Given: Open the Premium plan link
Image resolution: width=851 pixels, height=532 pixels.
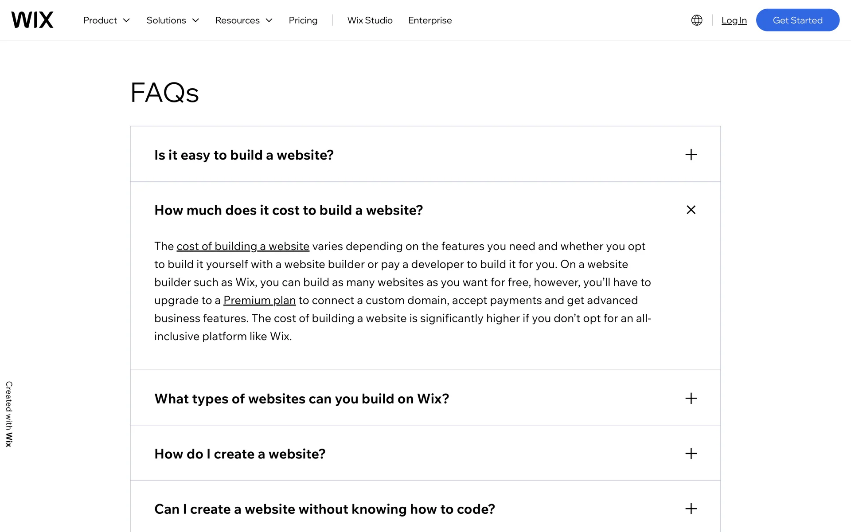Looking at the screenshot, I should click(259, 300).
